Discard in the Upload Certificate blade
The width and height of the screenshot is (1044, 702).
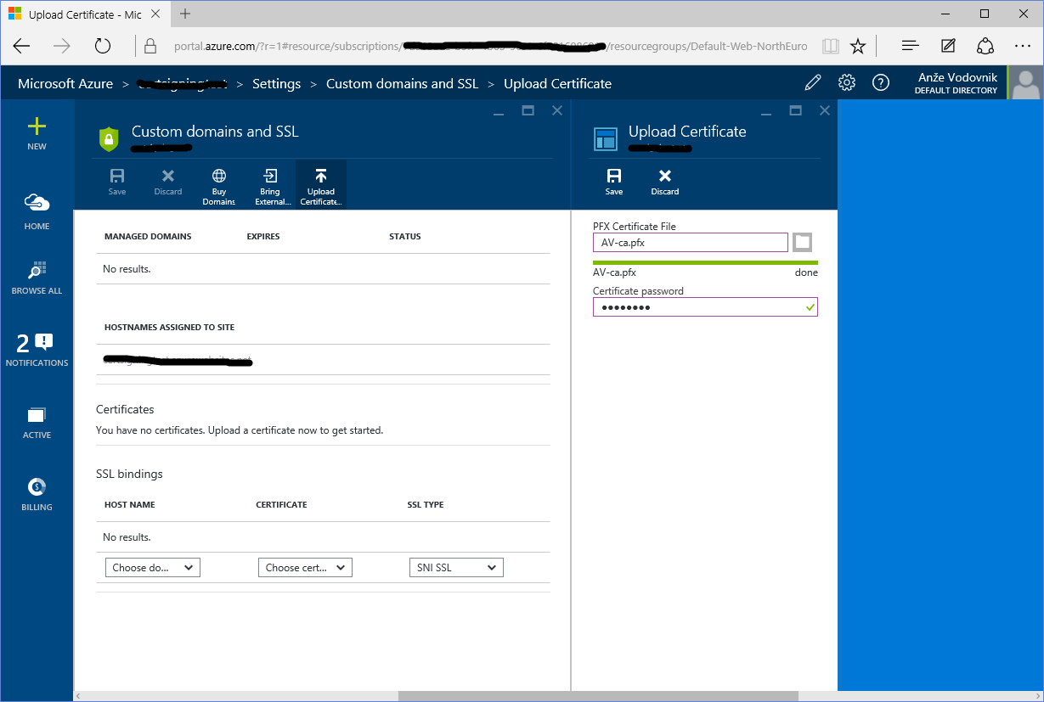[x=665, y=182]
